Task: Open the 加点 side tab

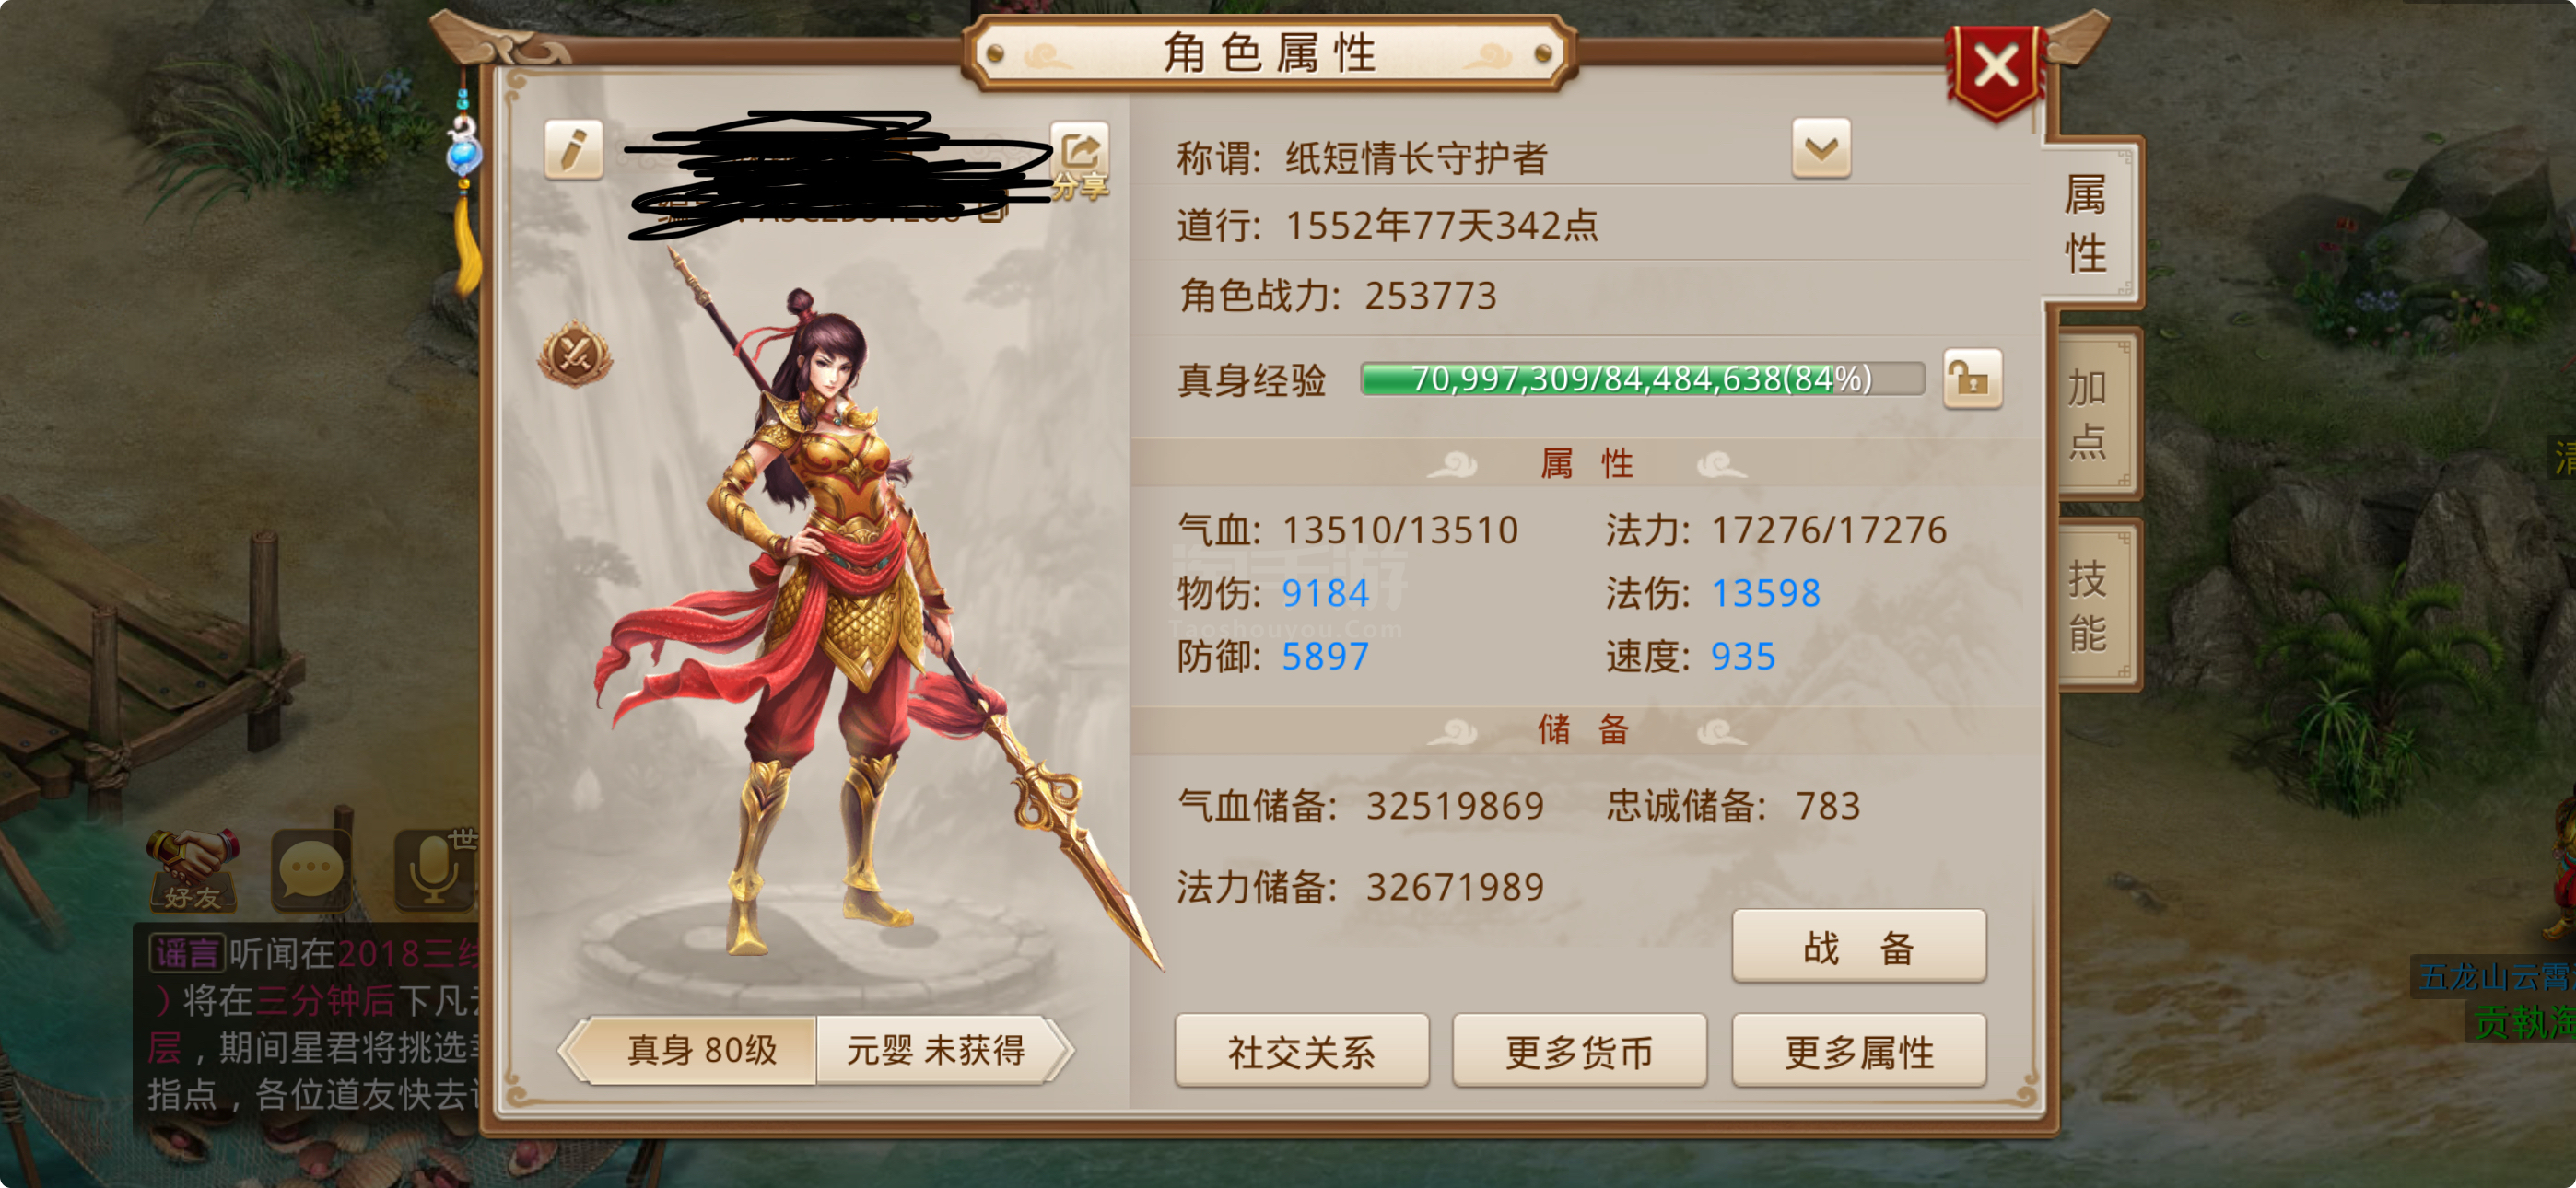Action: [2090, 413]
